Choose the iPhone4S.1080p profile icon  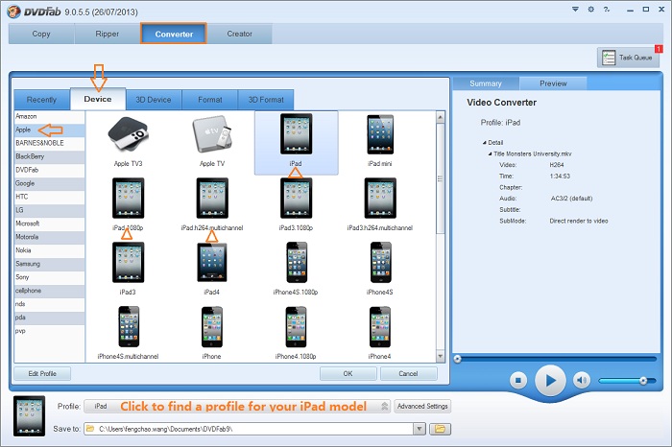(x=297, y=263)
